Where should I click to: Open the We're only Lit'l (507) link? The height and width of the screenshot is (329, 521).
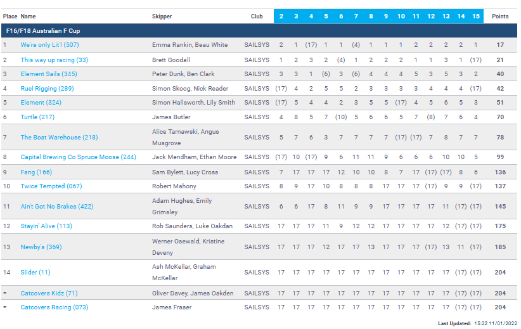[49, 45]
